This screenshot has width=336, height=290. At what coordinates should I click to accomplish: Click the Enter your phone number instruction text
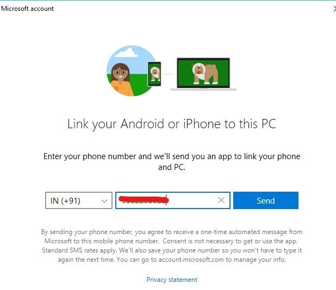click(172, 162)
